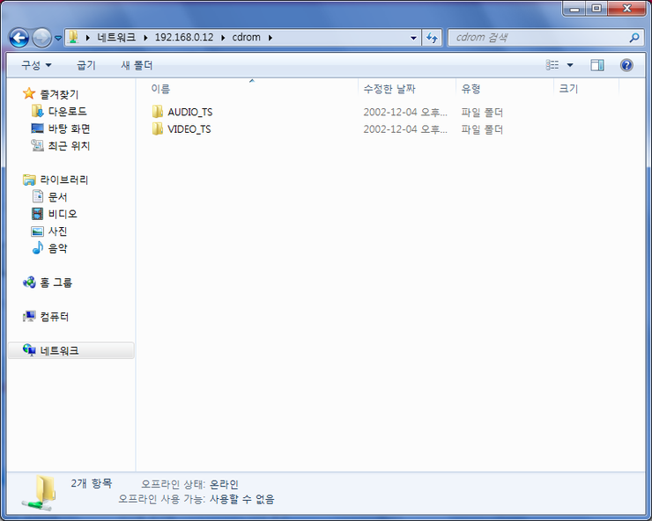
Task: Sort by the 이름 column header
Action: [160, 89]
